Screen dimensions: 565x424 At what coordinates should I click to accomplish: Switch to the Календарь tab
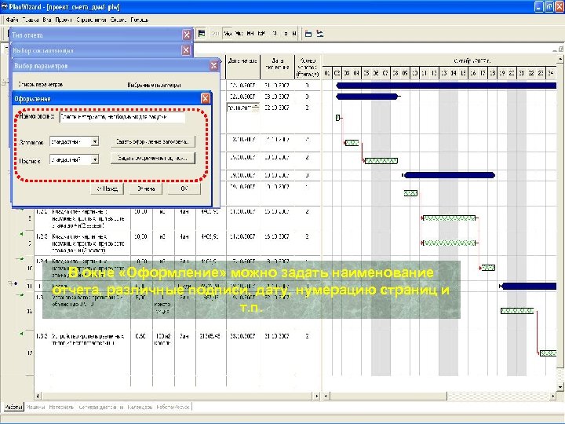click(140, 407)
